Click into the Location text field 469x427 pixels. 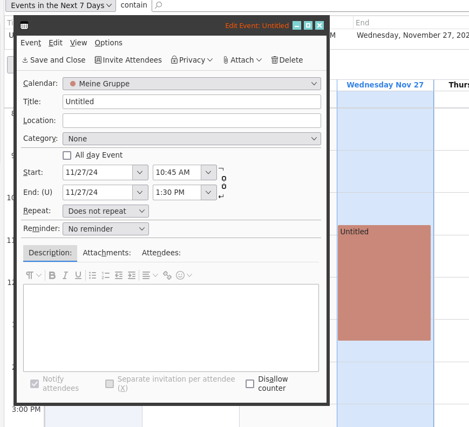tap(192, 120)
